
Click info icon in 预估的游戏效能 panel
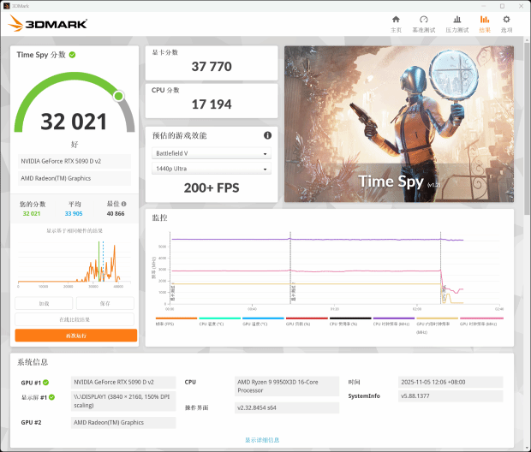(x=267, y=135)
